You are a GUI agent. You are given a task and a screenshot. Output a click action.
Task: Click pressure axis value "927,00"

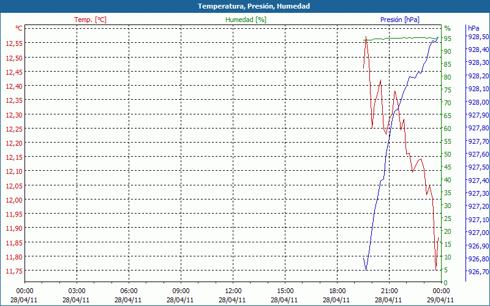[478, 233]
